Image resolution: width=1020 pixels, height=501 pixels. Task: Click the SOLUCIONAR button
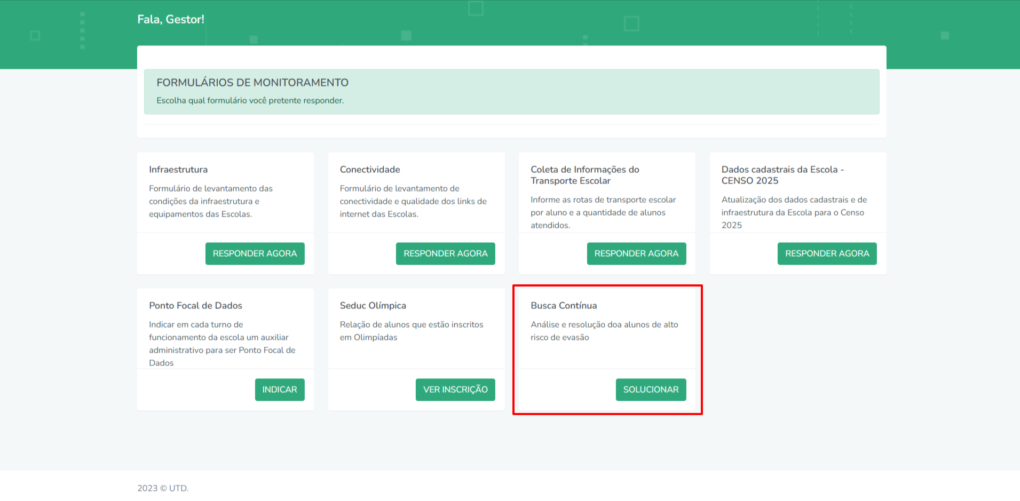[651, 389]
